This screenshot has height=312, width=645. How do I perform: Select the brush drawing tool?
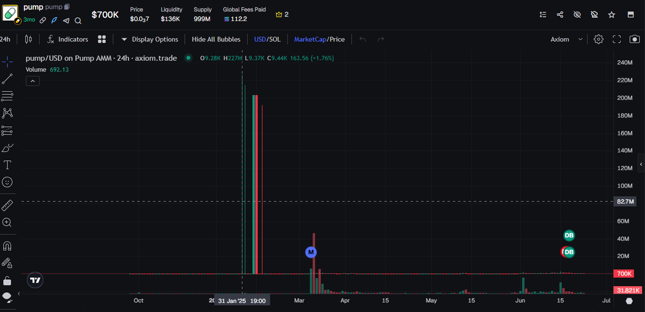(x=8, y=148)
